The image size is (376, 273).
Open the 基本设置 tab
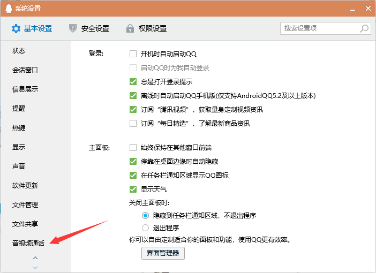(x=32, y=28)
